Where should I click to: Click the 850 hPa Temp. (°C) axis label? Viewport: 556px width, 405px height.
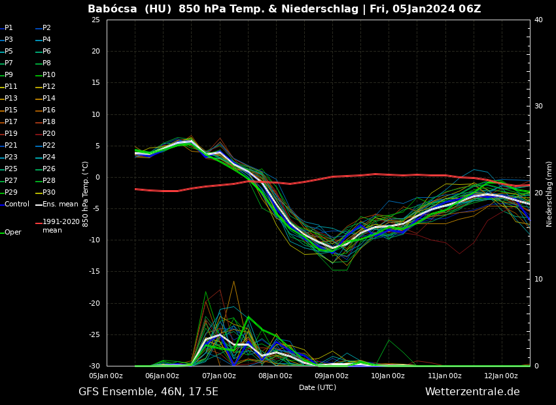tap(86, 193)
